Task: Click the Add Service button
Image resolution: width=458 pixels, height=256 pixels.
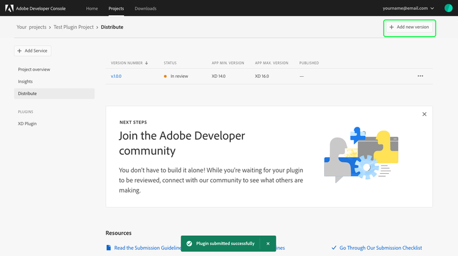Action: click(x=32, y=51)
